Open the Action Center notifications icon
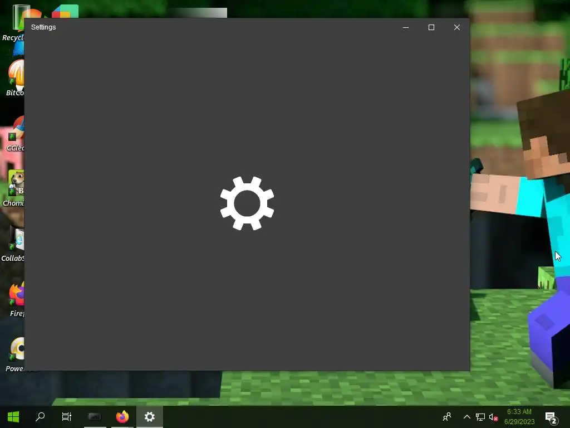 point(552,418)
